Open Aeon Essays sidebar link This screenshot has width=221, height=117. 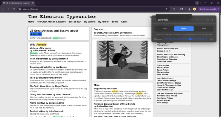click(x=162, y=103)
